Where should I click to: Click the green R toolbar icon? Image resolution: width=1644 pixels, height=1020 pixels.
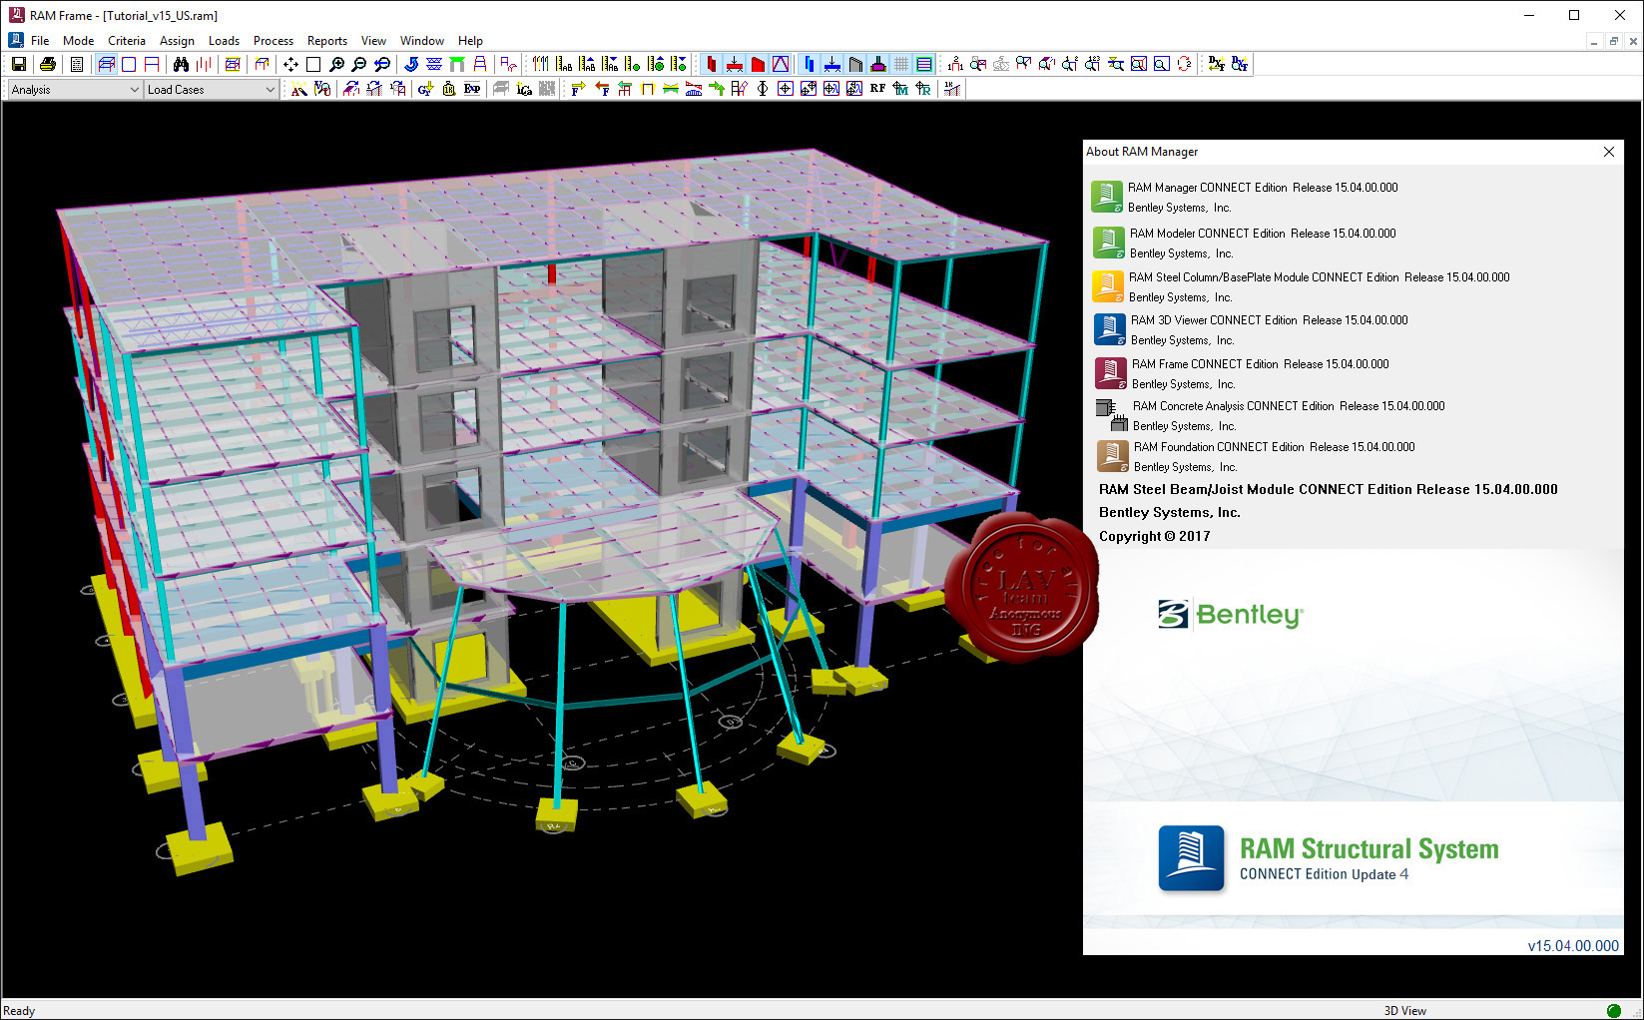(923, 89)
